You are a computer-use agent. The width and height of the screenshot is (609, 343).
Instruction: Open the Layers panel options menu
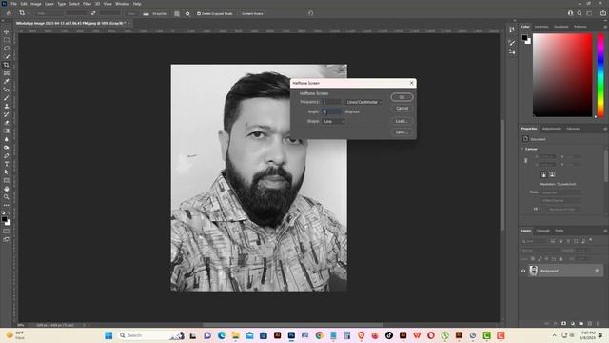(x=605, y=231)
